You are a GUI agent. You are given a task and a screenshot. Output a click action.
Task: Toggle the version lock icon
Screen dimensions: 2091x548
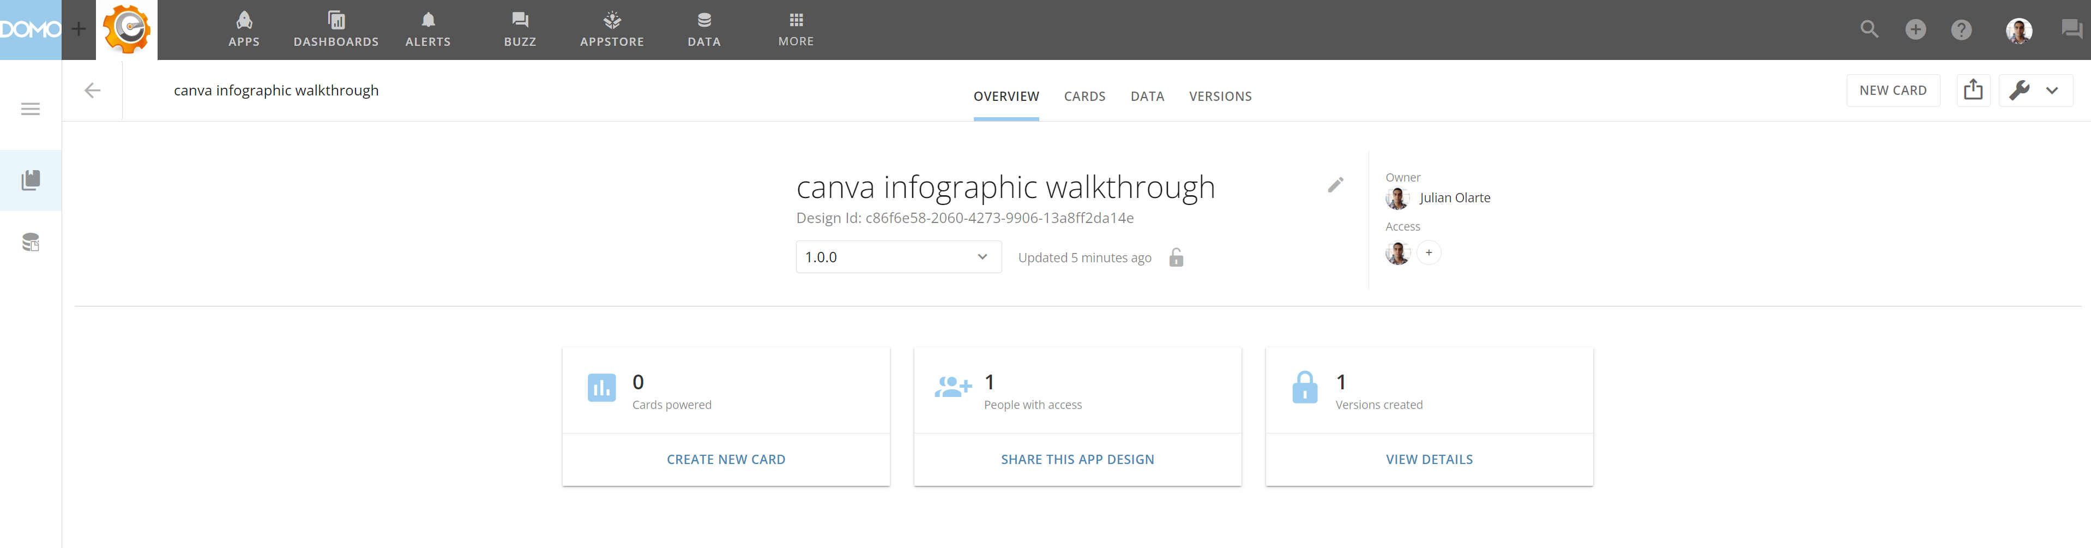(1176, 257)
